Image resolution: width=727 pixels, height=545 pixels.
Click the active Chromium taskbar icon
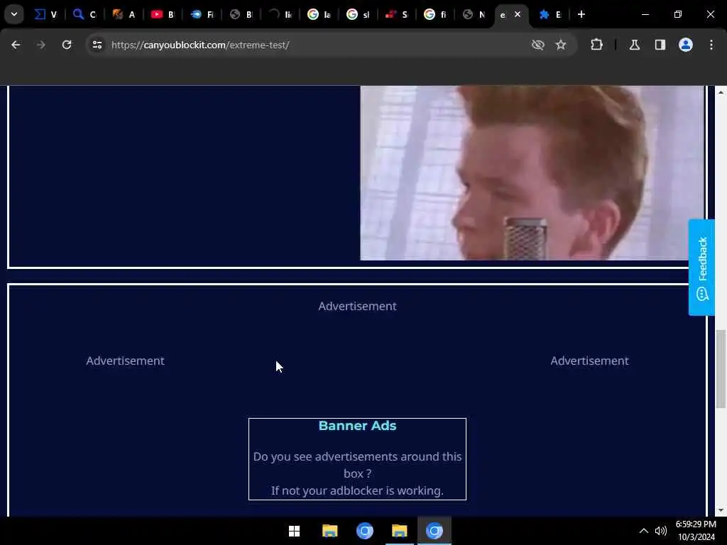pos(434,531)
